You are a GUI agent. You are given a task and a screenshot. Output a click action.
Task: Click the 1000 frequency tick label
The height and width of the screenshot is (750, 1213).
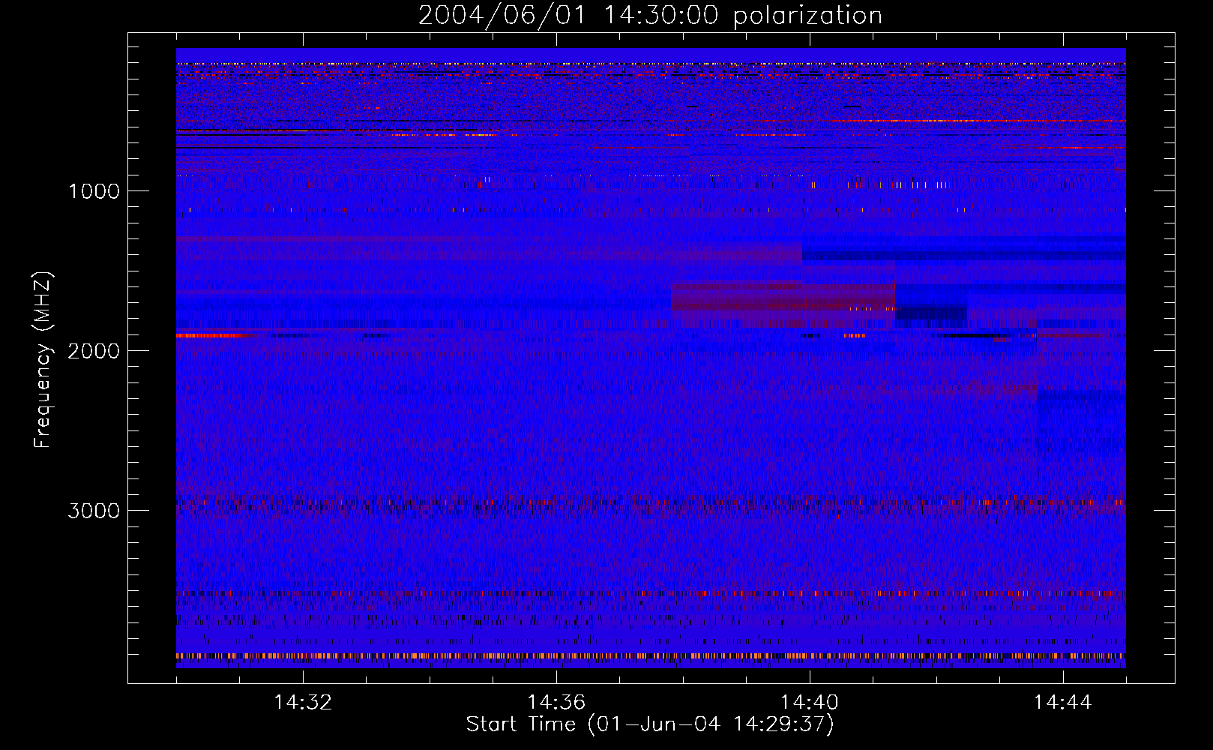pyautogui.click(x=94, y=191)
